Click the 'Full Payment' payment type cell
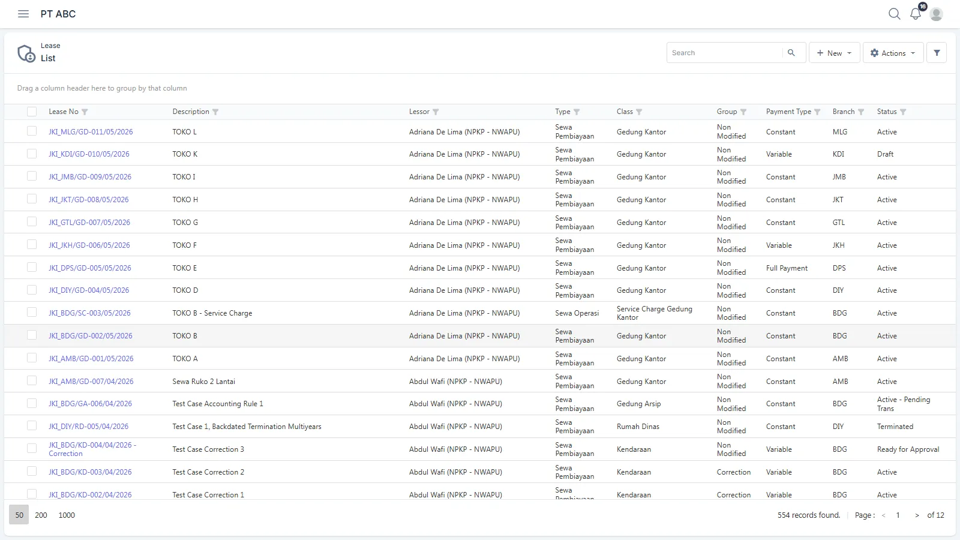The height and width of the screenshot is (540, 960). (x=787, y=268)
